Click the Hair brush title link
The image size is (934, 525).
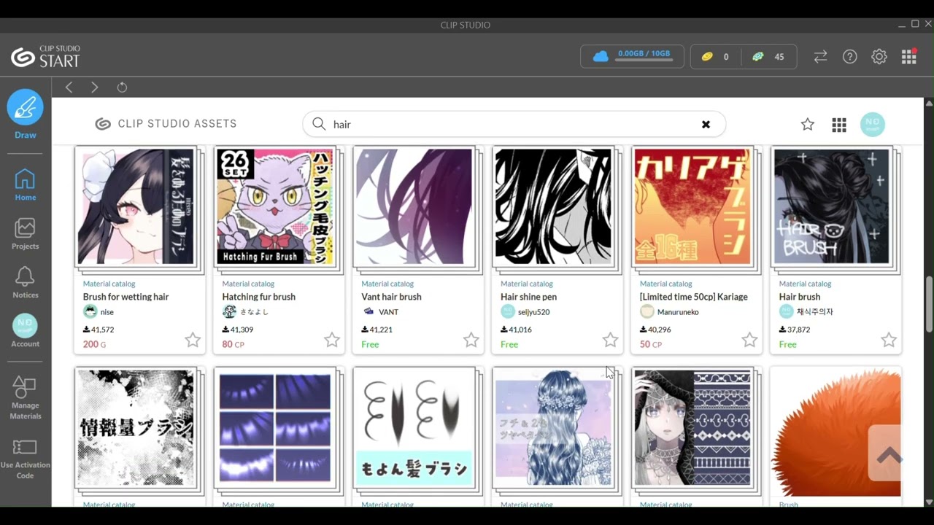800,297
